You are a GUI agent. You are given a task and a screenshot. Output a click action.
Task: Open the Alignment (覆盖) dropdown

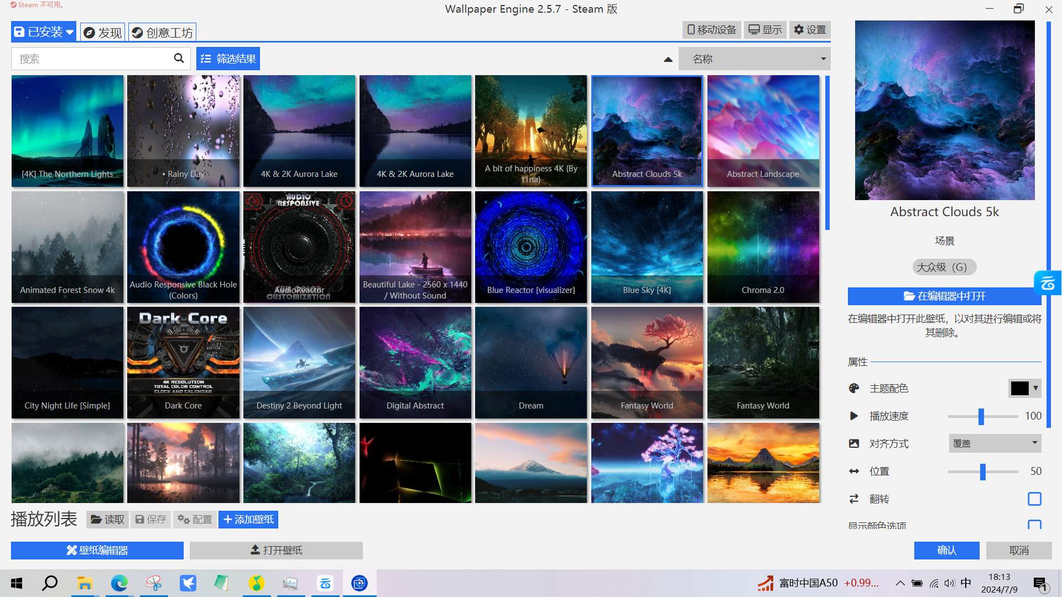(995, 443)
